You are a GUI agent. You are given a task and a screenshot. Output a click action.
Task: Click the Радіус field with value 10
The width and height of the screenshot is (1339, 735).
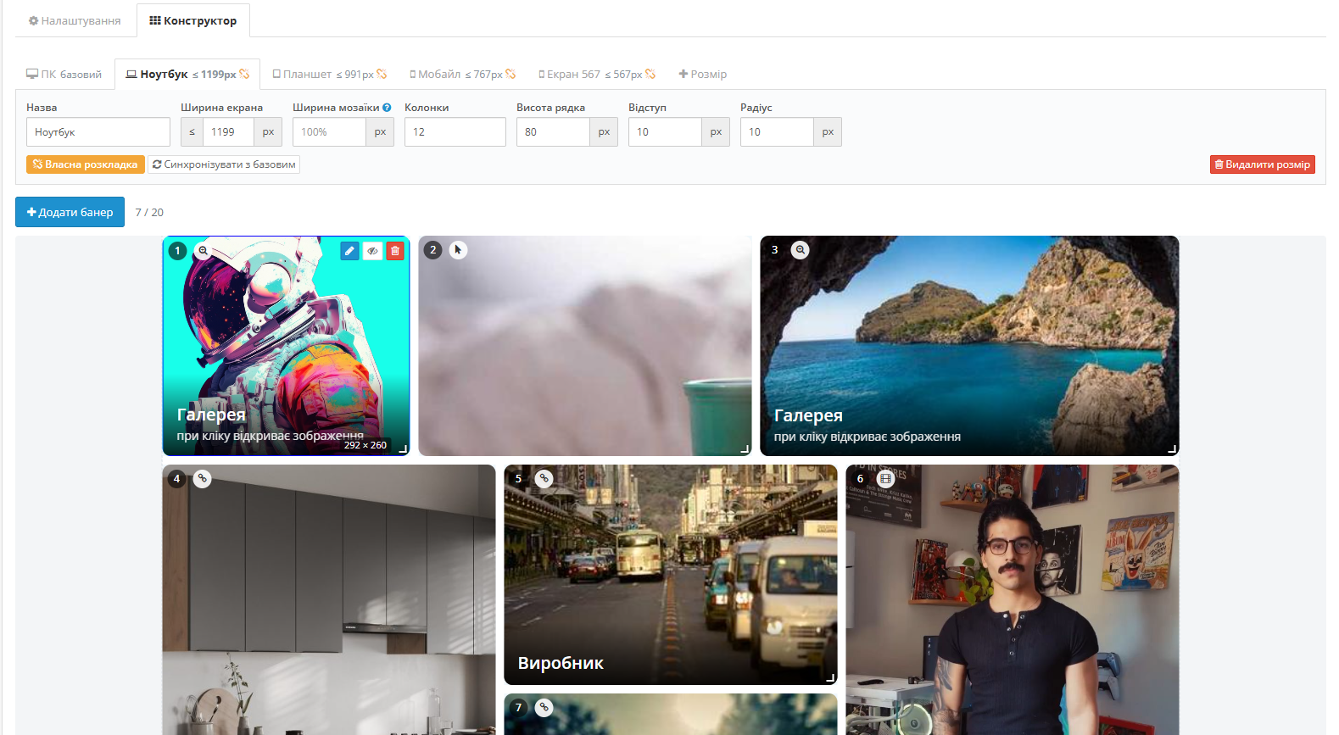[x=777, y=132]
